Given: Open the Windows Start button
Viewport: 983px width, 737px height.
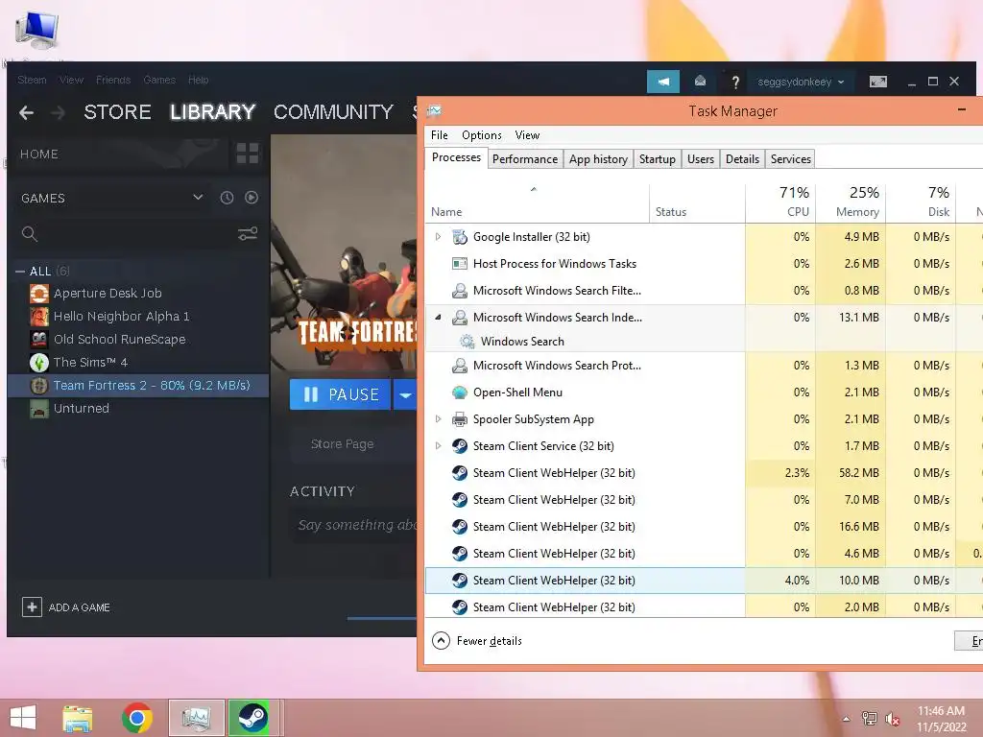Looking at the screenshot, I should pyautogui.click(x=23, y=718).
